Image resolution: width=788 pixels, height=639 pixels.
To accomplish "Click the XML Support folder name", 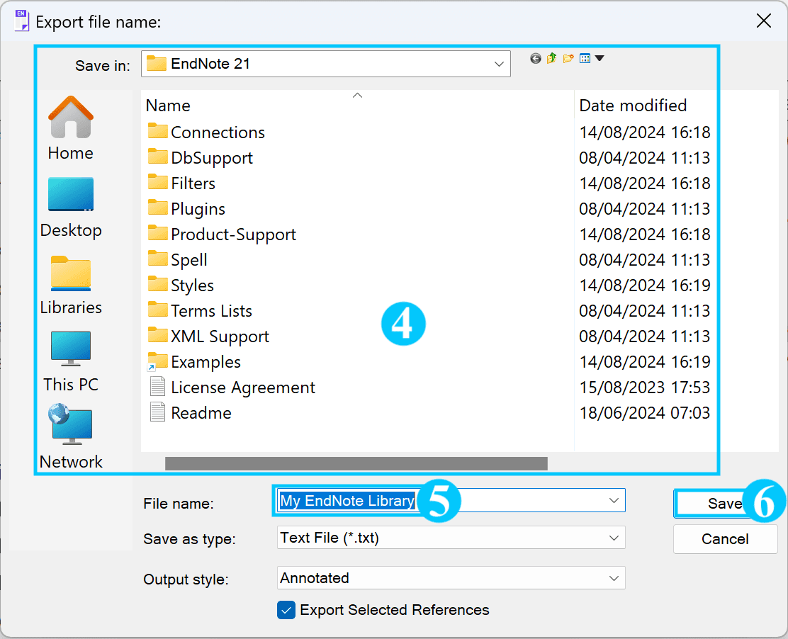I will [220, 337].
